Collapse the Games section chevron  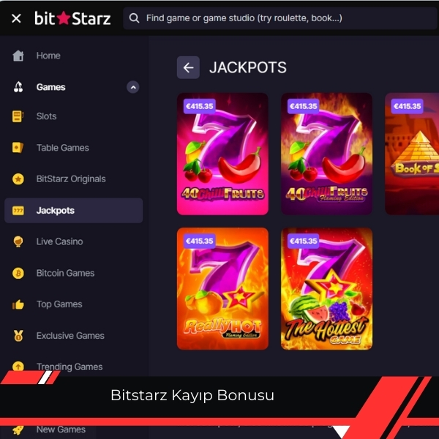(133, 87)
